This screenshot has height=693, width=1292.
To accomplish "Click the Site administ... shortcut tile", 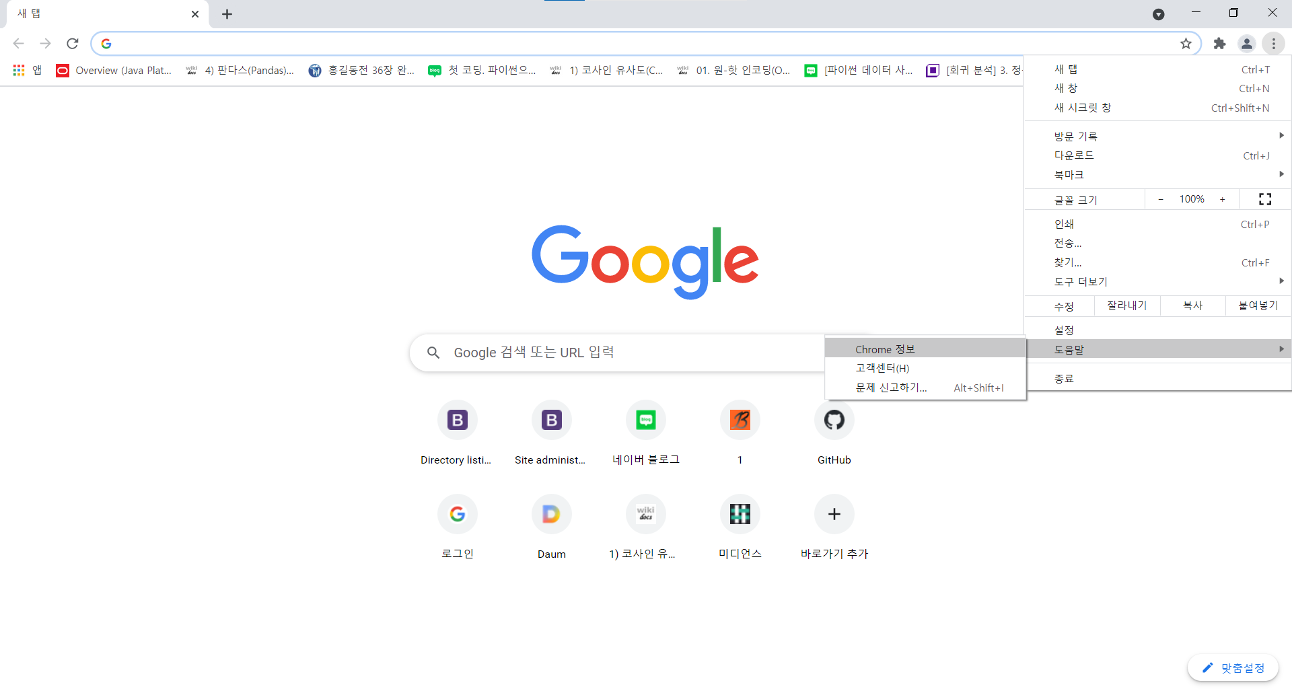I will pyautogui.click(x=551, y=433).
